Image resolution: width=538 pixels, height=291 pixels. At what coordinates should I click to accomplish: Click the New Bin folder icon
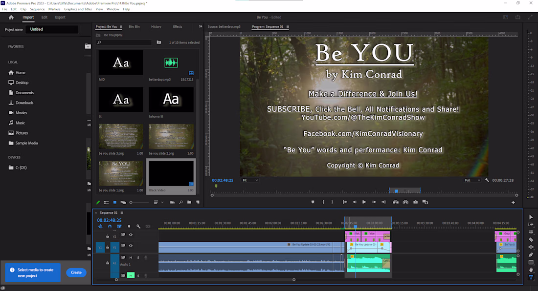point(189,202)
